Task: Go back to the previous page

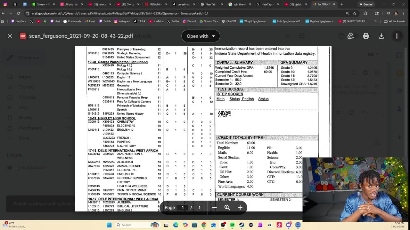Action: tap(3, 13)
